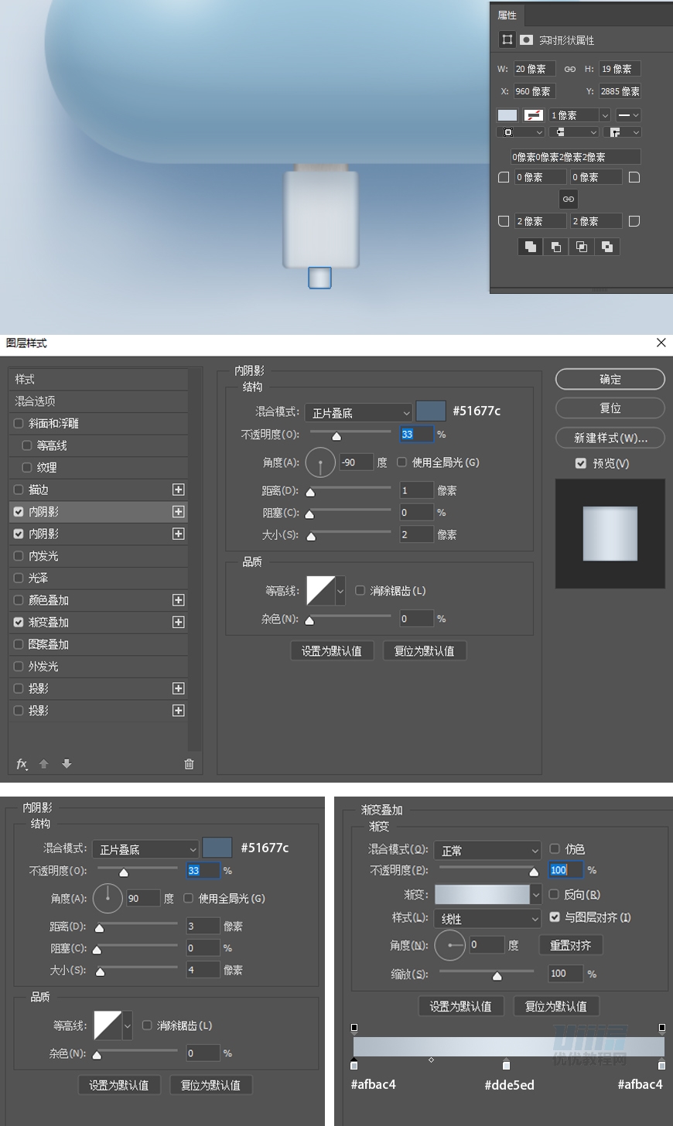This screenshot has height=1126, width=673.
Task: Click the 重置对齐 button
Action: [x=571, y=945]
